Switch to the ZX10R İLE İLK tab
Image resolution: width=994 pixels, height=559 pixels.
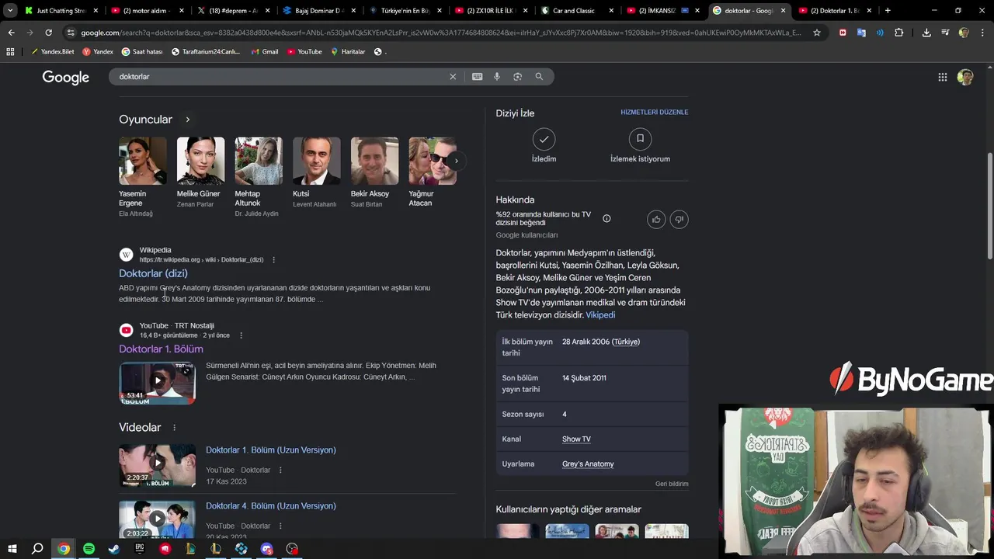coord(491,11)
